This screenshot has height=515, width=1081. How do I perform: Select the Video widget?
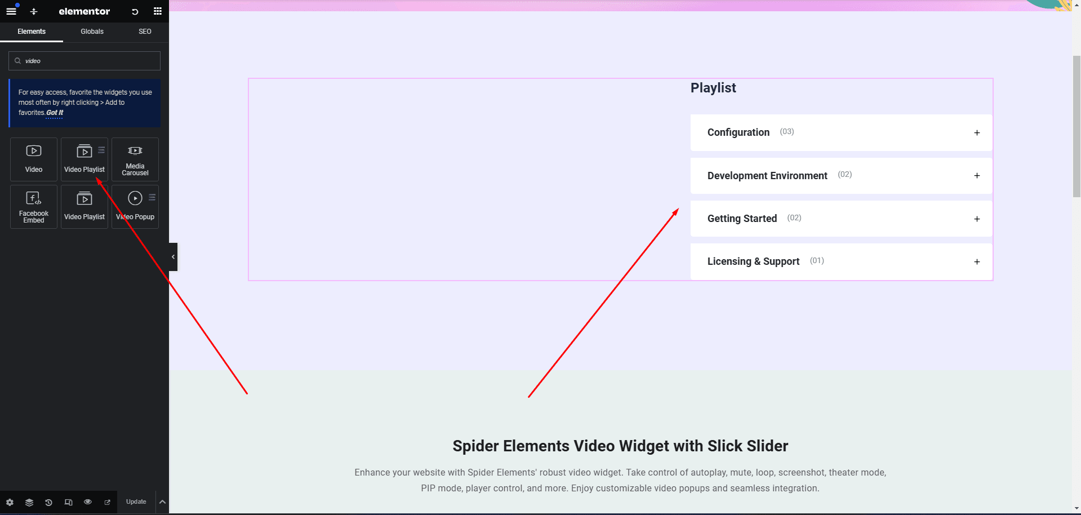tap(34, 159)
